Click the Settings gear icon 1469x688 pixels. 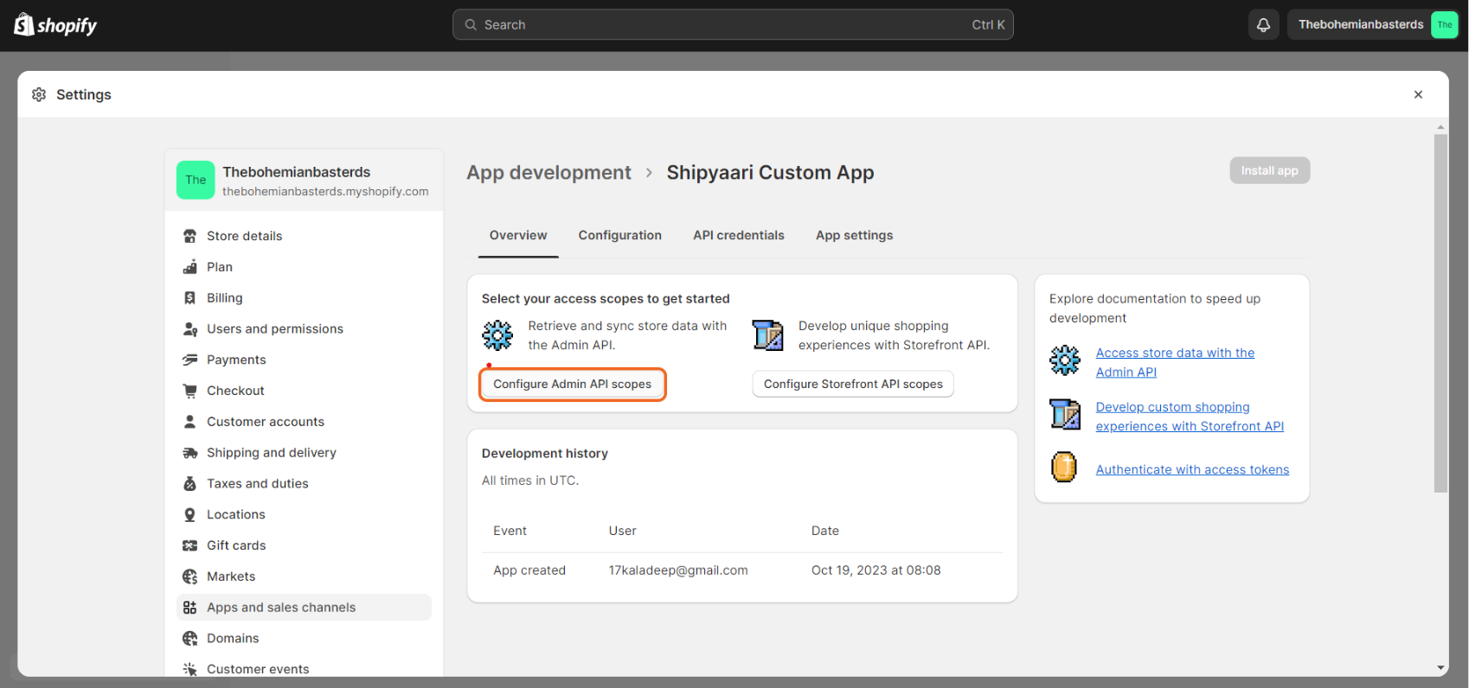(39, 94)
